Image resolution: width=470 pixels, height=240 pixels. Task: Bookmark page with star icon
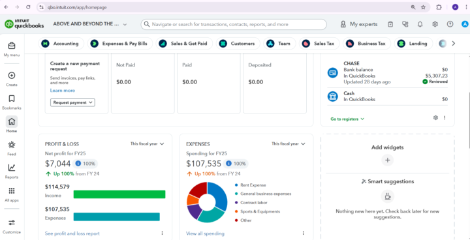pyautogui.click(x=423, y=7)
